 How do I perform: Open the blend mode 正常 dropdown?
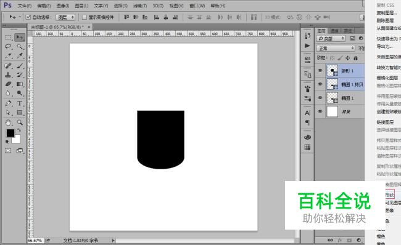[x=336, y=48]
